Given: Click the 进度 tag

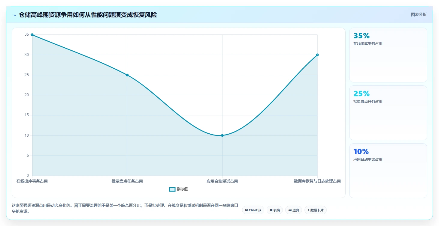Looking at the screenshot, I should click(x=294, y=210).
